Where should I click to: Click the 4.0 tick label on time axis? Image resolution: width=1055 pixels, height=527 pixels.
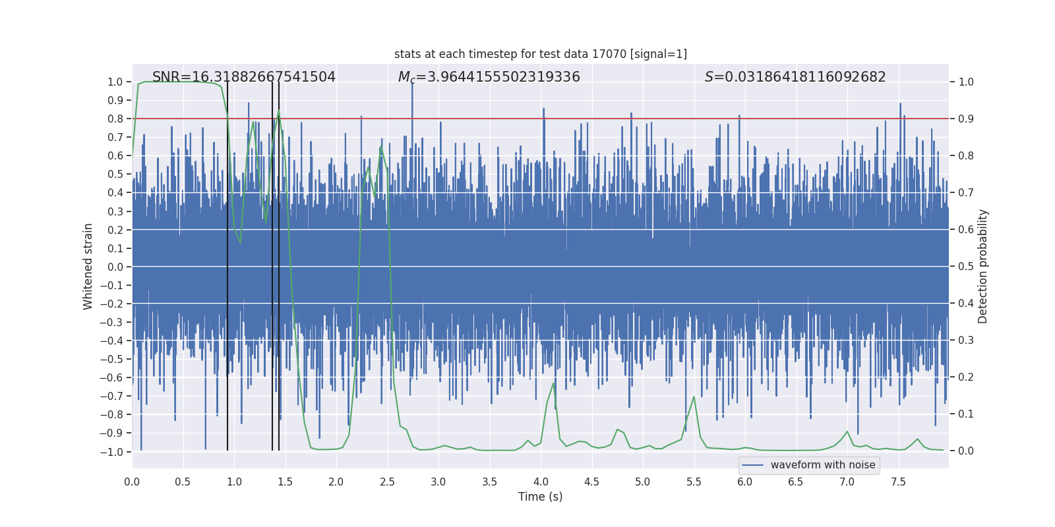coord(541,482)
